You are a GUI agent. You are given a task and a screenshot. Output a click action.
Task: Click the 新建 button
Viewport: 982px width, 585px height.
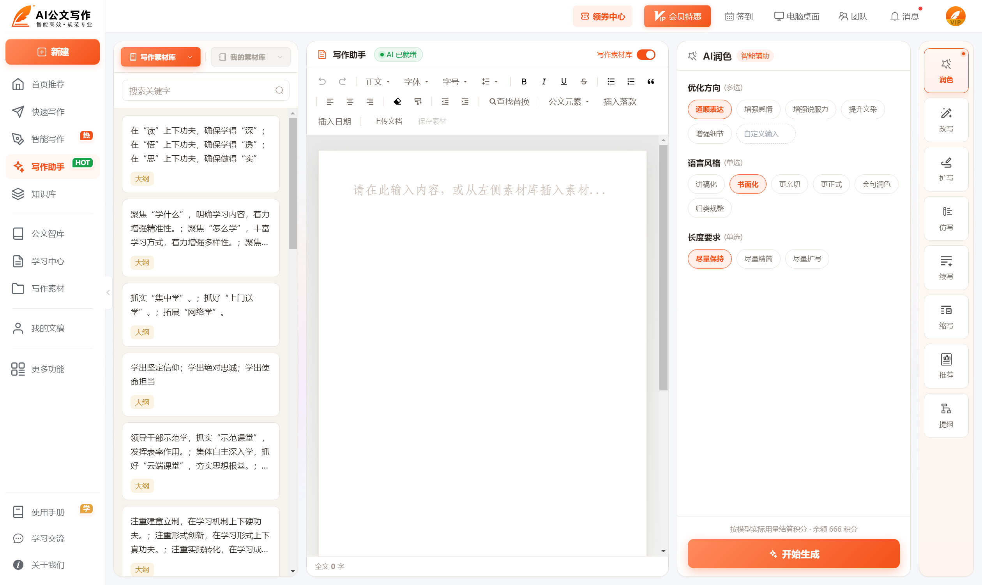(x=53, y=52)
